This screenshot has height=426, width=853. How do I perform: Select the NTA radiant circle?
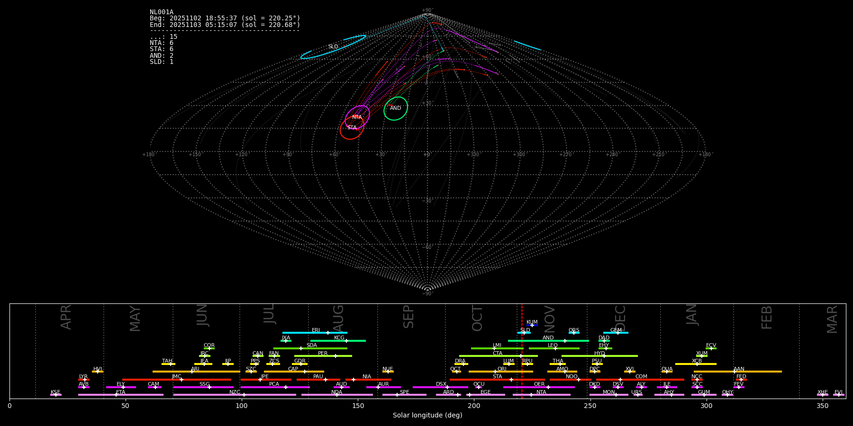click(x=357, y=117)
